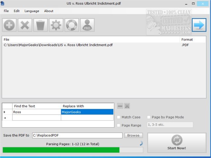Image resolution: width=211 pixels, height=158 pixels.
Task: Click the Format column header
Action: [193, 40]
